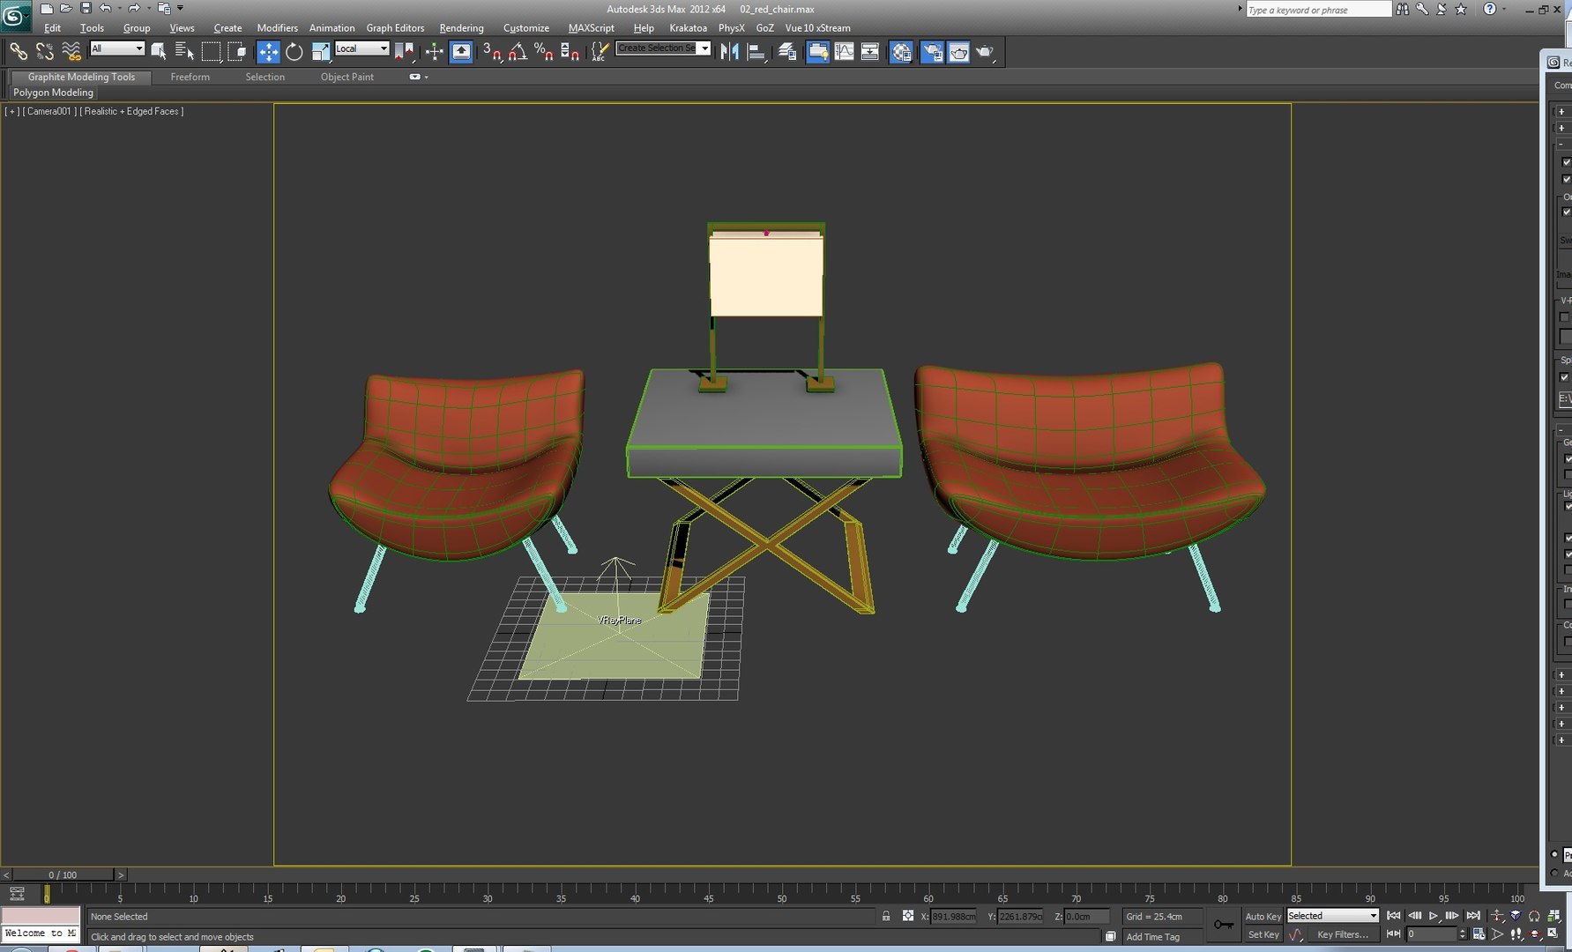Open the Curve Editor icon
This screenshot has width=1572, height=952.
(x=844, y=52)
